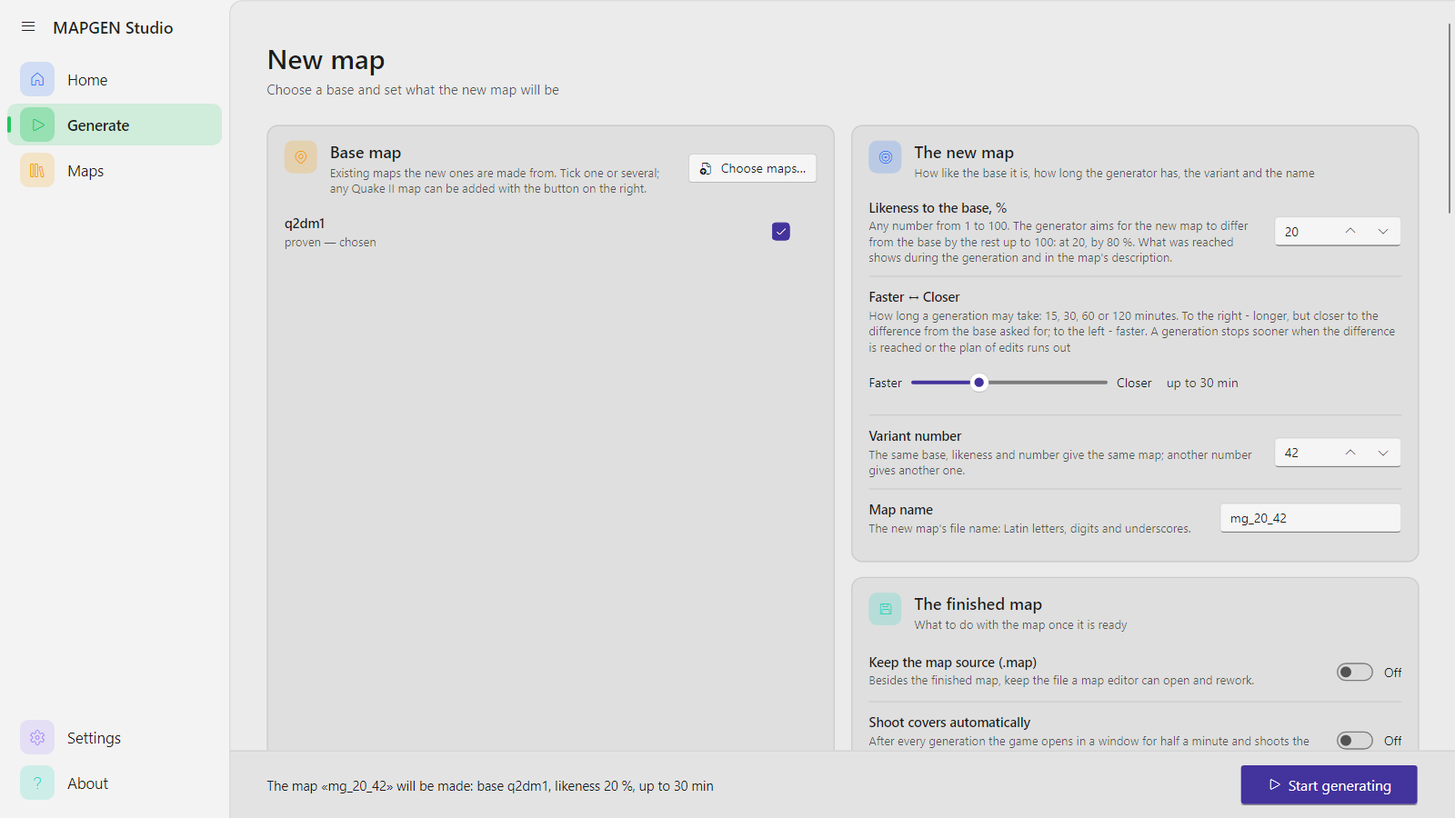1455x818 pixels.
Task: Click the Closer end of slider track
Action: pyautogui.click(x=1104, y=383)
